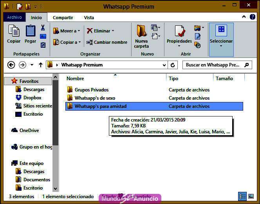This screenshot has width=260, height=204.
Task: Switch to large icons view in status bar
Action: (251, 197)
